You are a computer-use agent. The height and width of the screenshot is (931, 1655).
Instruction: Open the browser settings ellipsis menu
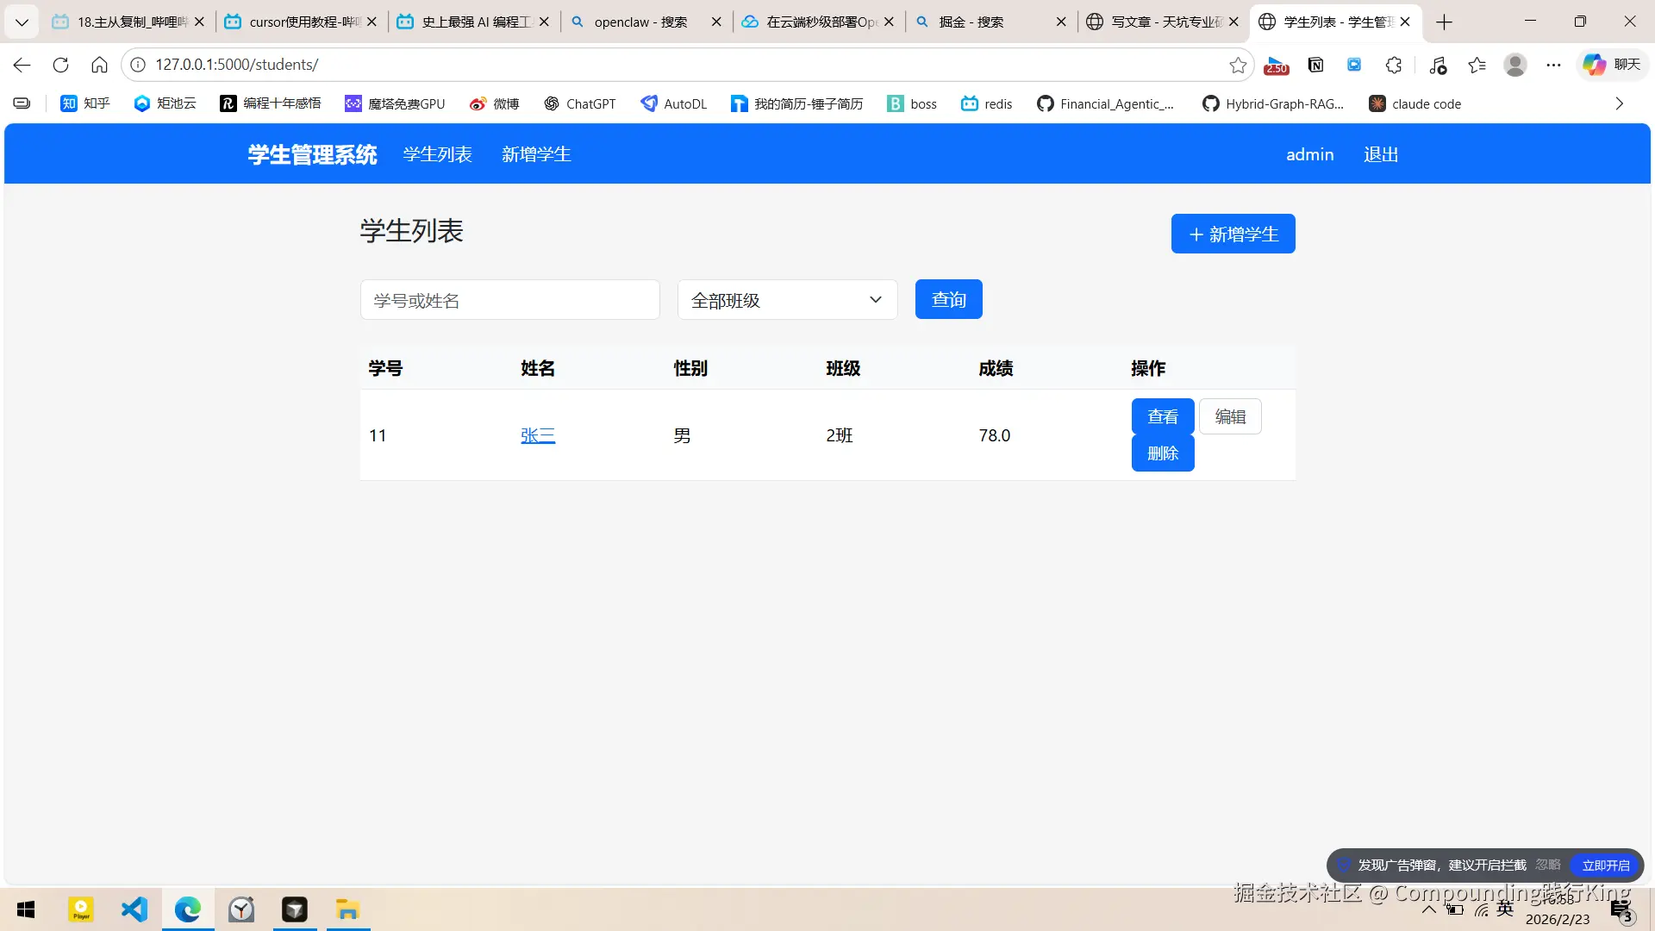1553,65
